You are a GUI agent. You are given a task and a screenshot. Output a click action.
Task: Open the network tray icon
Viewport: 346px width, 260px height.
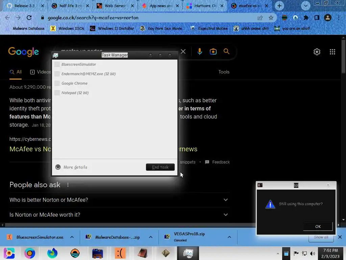304,254
